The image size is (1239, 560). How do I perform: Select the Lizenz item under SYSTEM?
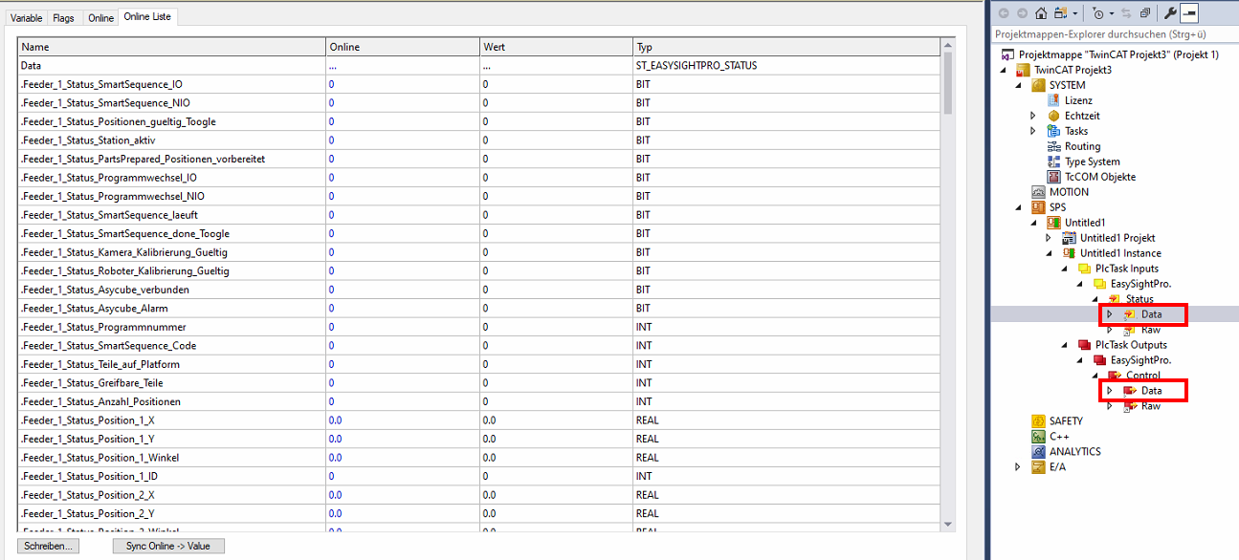pyautogui.click(x=1078, y=100)
